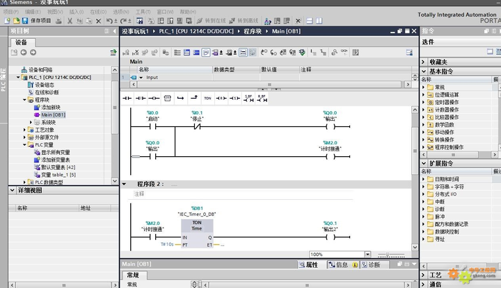501x288 pixels.
Task: Navigate back in the project tree
Action: pos(24,53)
